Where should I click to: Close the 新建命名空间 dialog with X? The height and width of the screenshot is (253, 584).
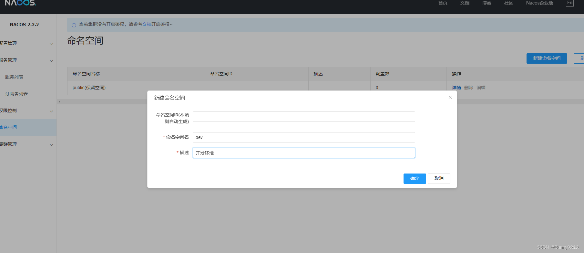450,97
